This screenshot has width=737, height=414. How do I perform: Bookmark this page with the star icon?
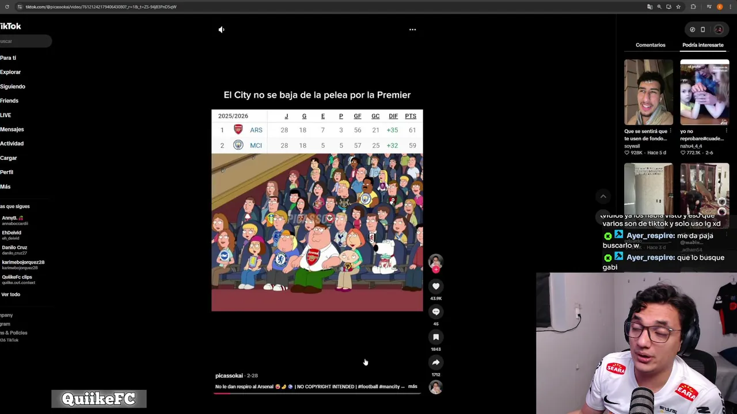678,7
